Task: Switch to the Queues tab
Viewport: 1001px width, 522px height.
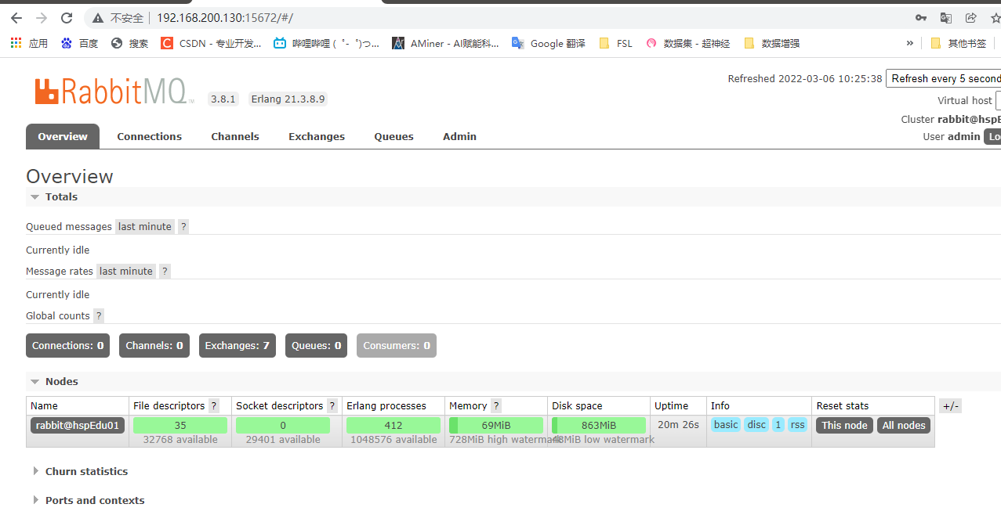Action: click(x=394, y=136)
